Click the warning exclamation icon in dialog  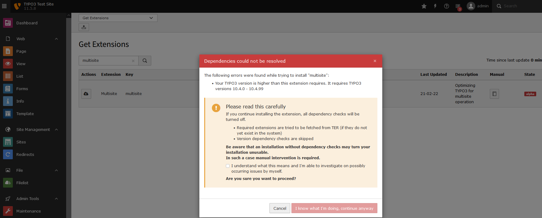[216, 108]
